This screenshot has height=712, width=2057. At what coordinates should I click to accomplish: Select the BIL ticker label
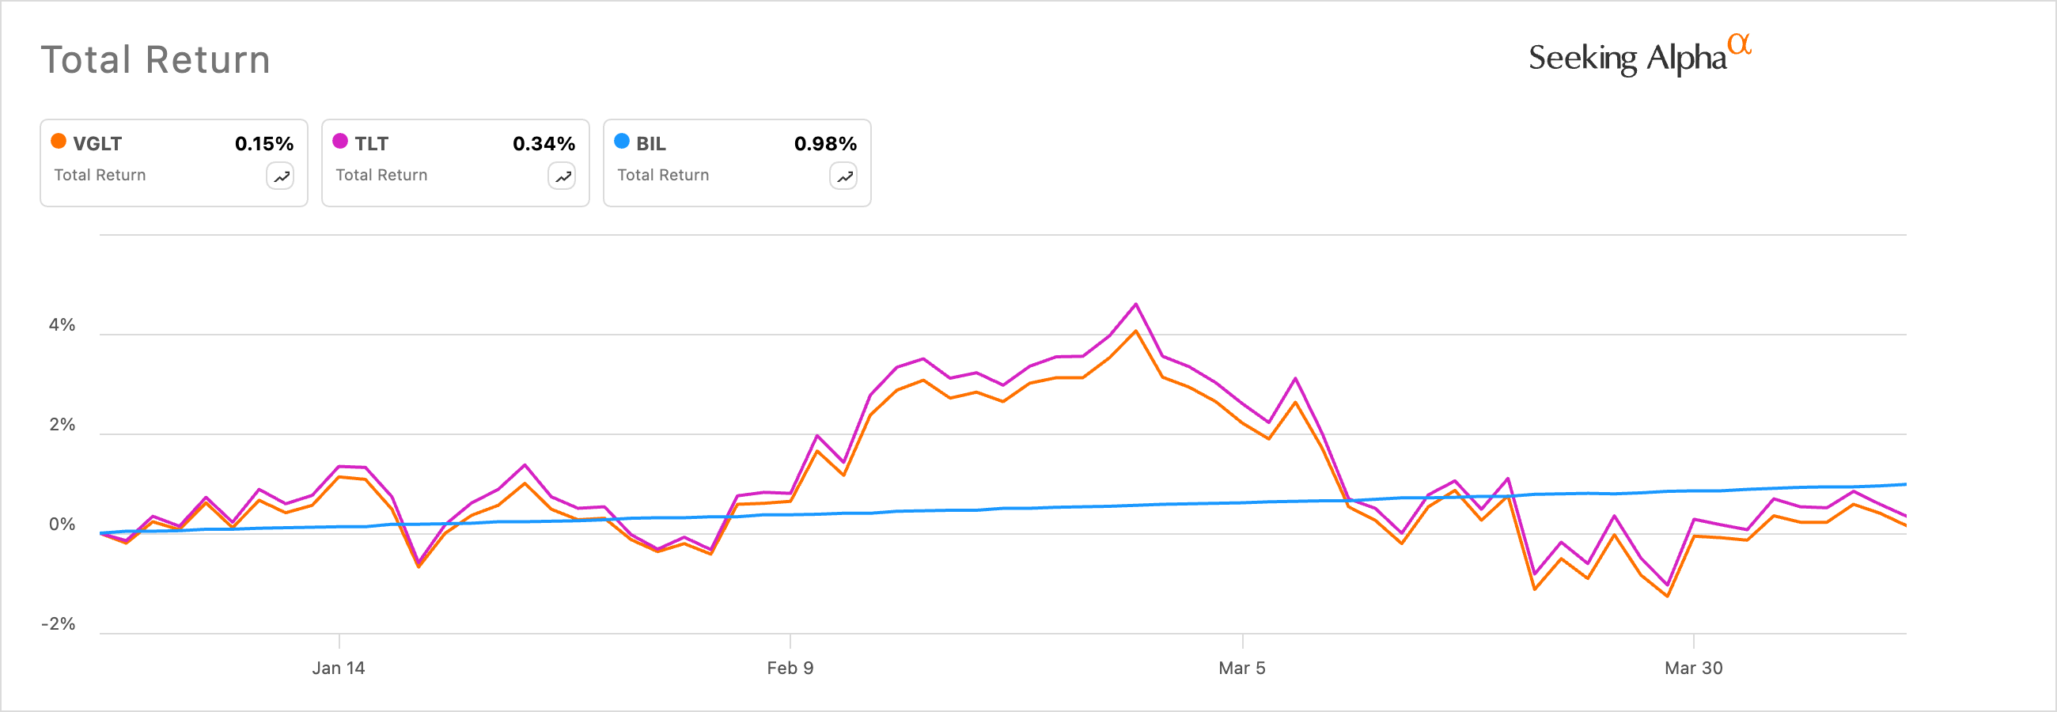(651, 144)
